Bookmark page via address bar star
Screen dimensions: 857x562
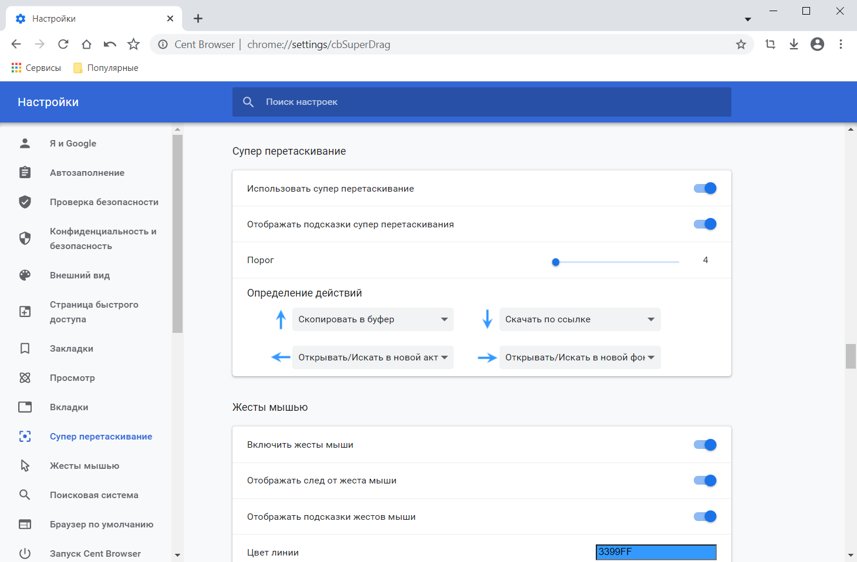coord(741,44)
